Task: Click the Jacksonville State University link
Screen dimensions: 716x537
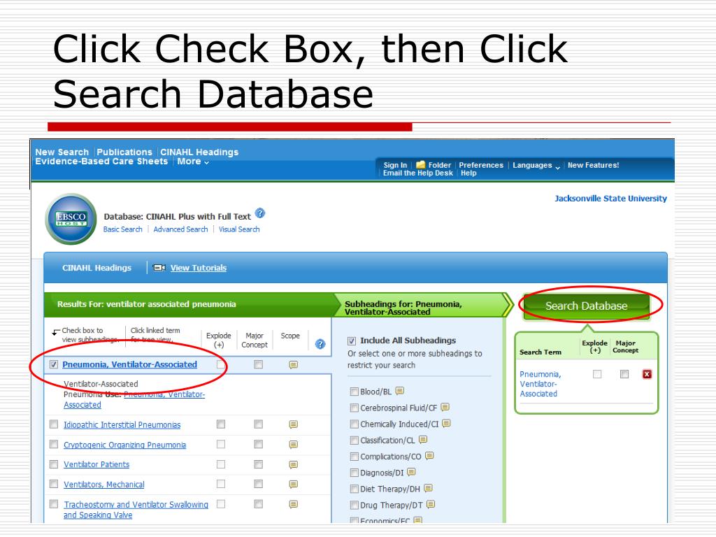Action: coord(610,199)
